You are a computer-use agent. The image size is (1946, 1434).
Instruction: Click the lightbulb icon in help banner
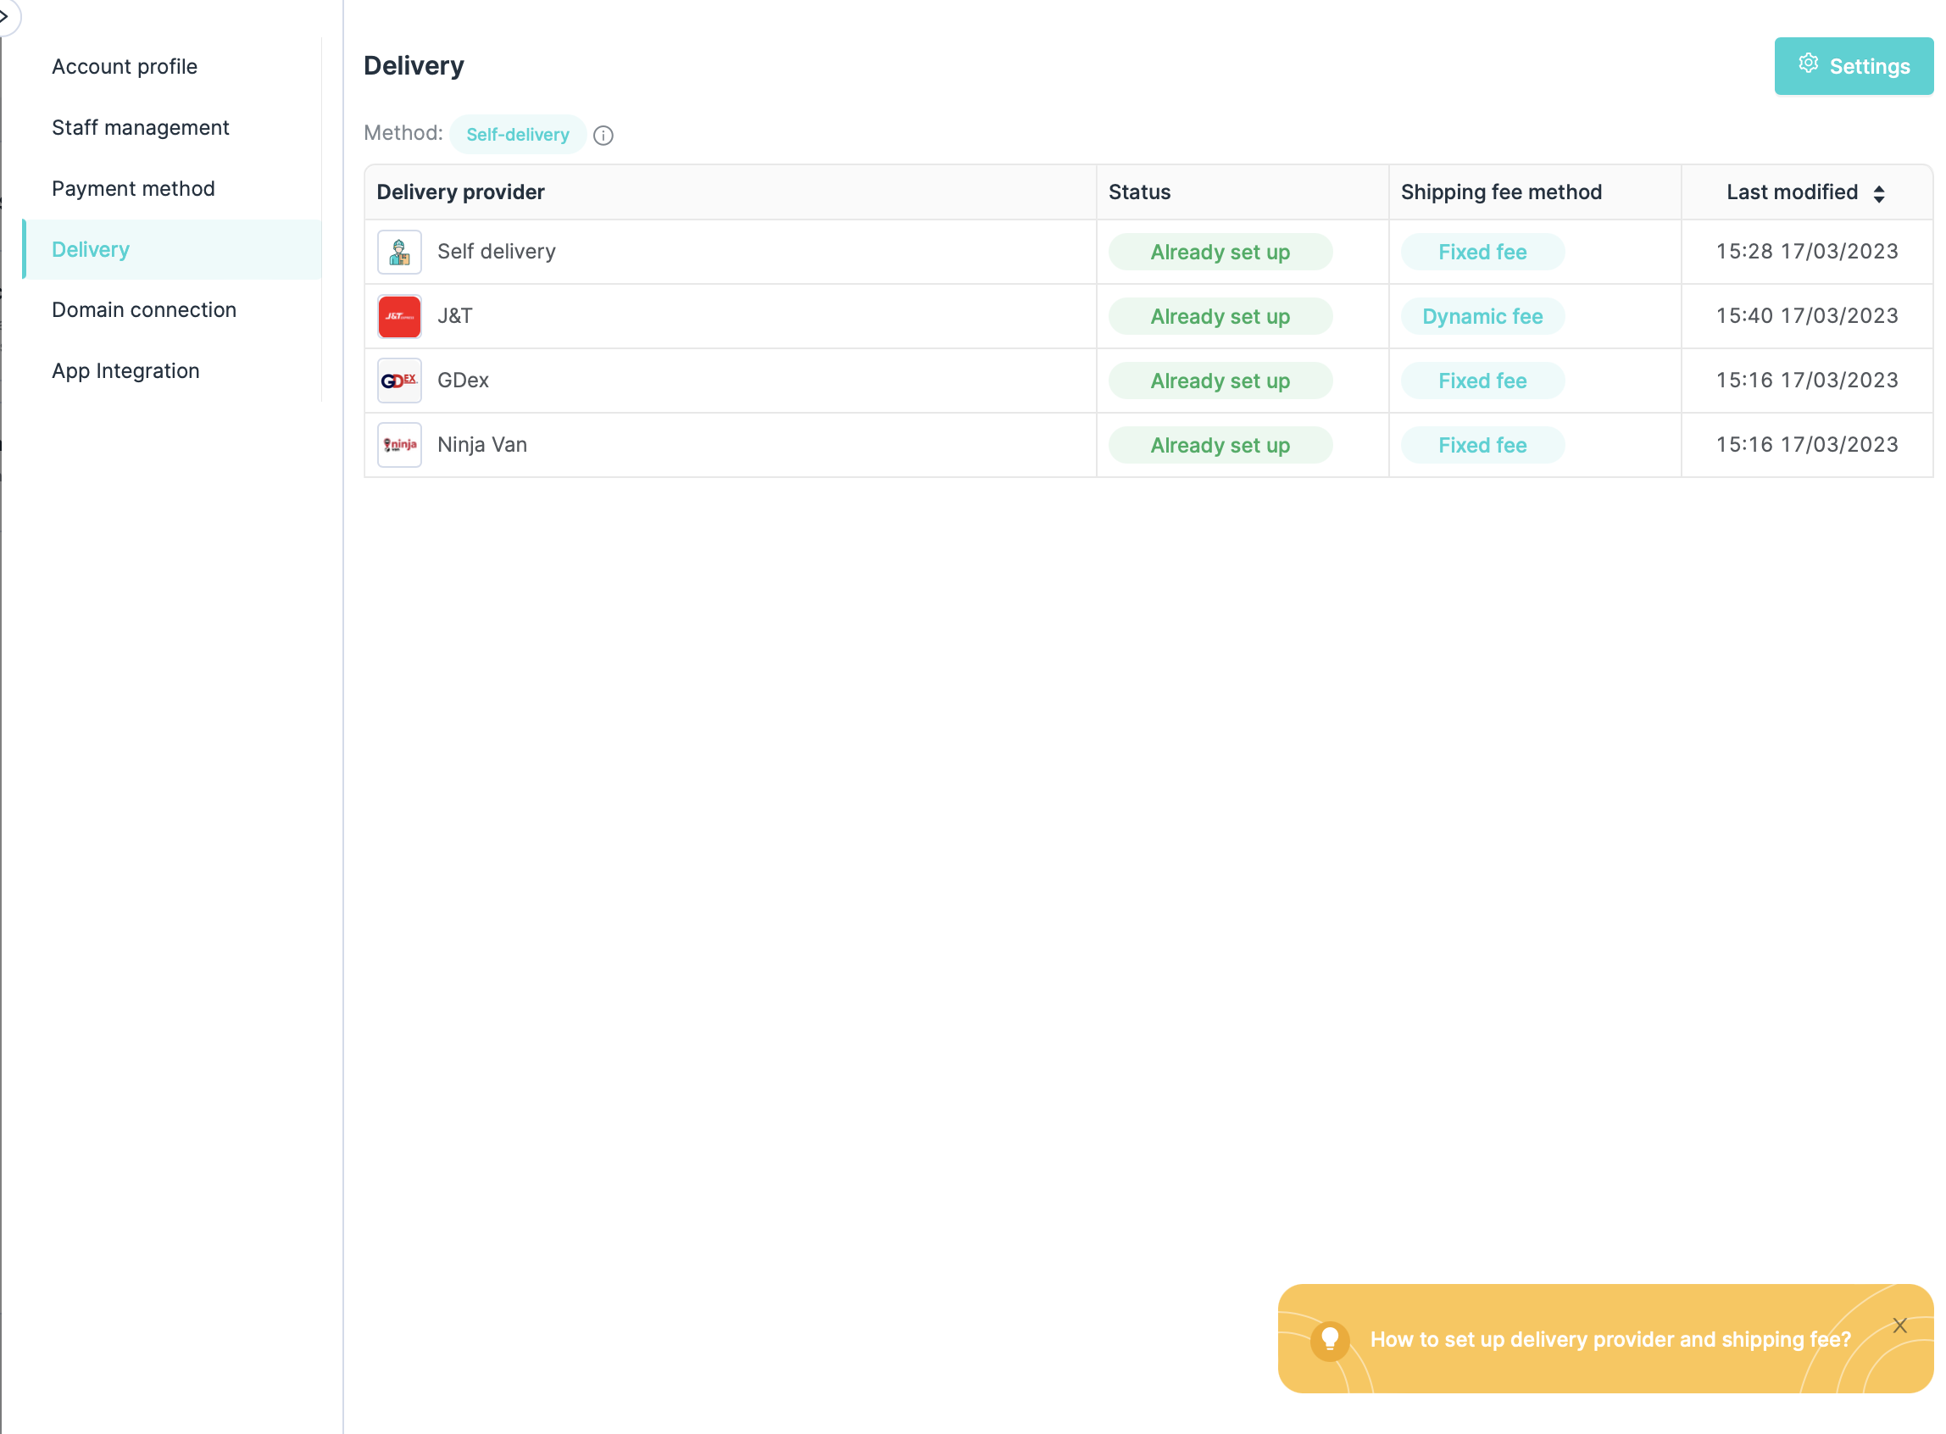coord(1329,1340)
